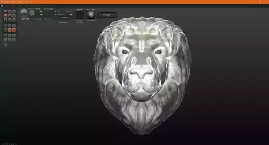Select the Crease brush tool
This screenshot has width=269, height=145.
point(5,12)
